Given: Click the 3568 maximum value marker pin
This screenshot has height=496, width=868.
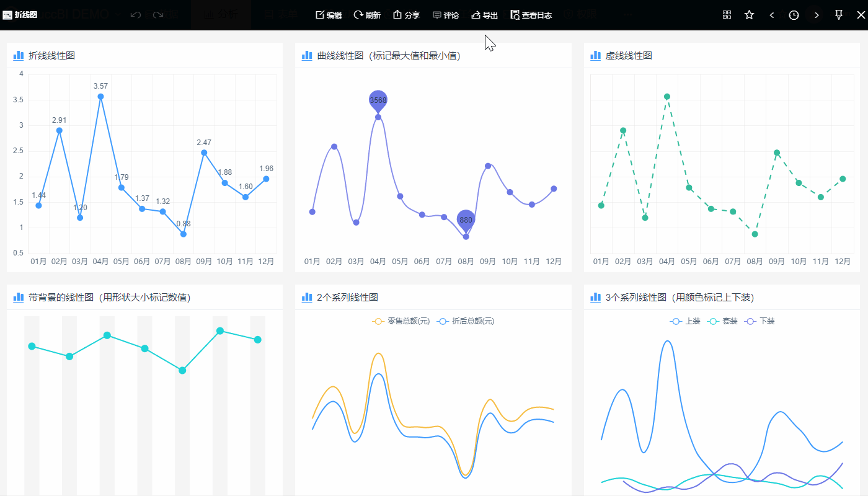Looking at the screenshot, I should click(x=378, y=100).
